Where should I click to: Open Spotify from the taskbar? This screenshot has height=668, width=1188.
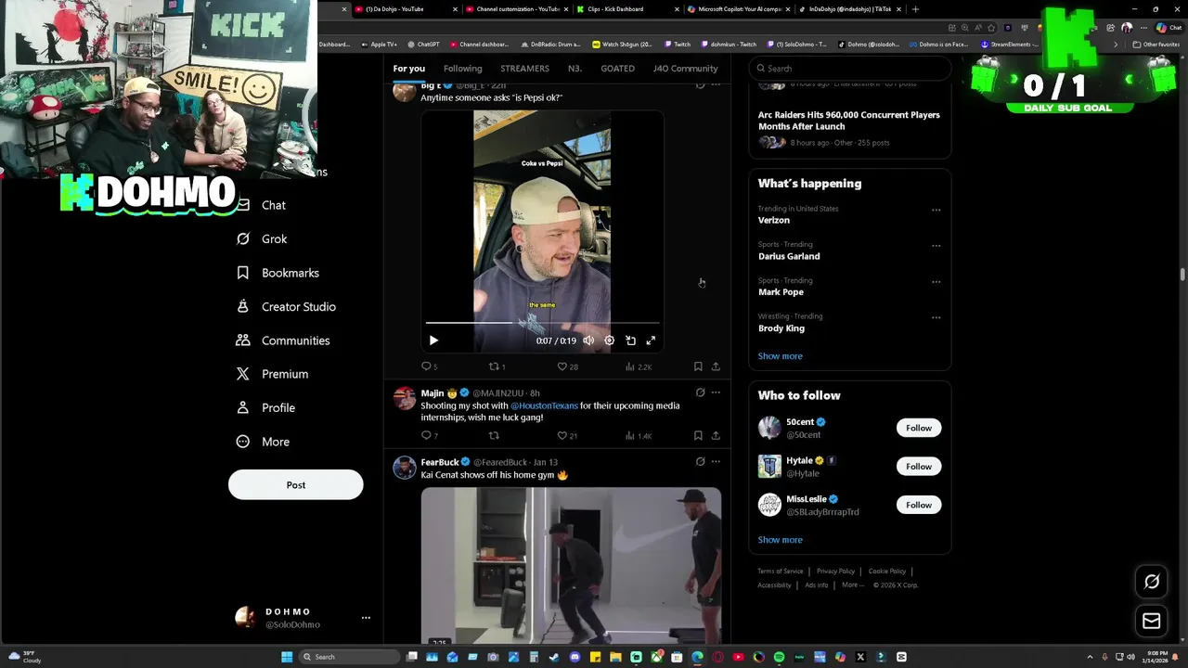tap(779, 657)
